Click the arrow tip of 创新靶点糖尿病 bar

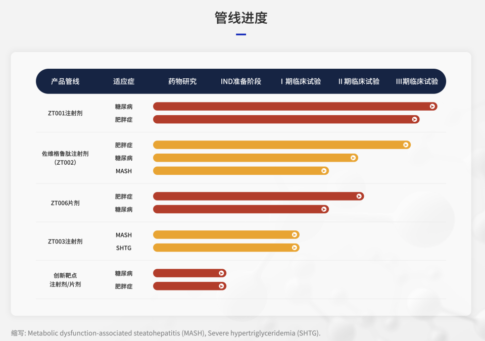(x=221, y=273)
